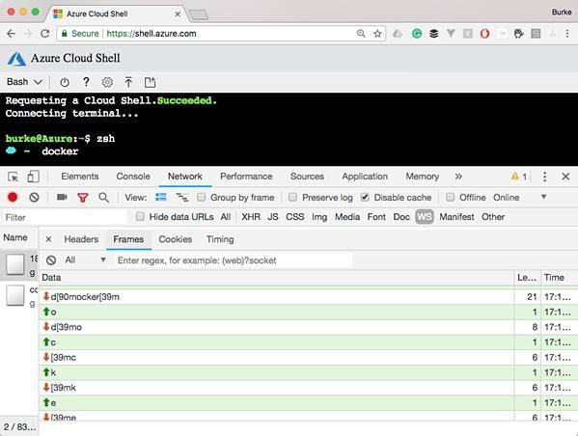Capture screenshots with the camera icon

coord(62,197)
